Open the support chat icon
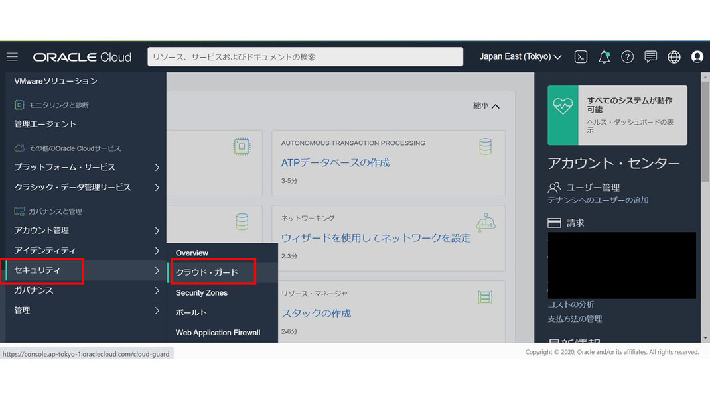The height and width of the screenshot is (399, 710). (651, 56)
